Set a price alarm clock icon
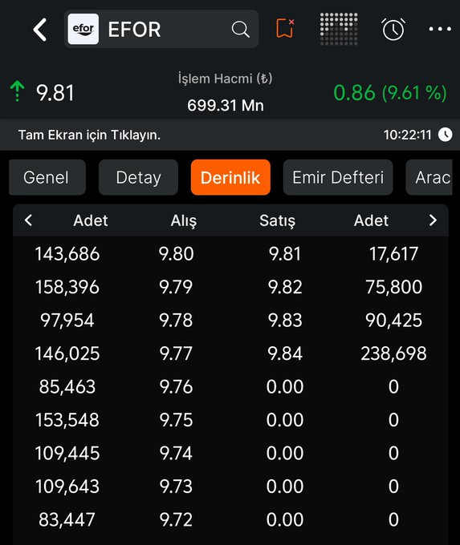 [393, 29]
